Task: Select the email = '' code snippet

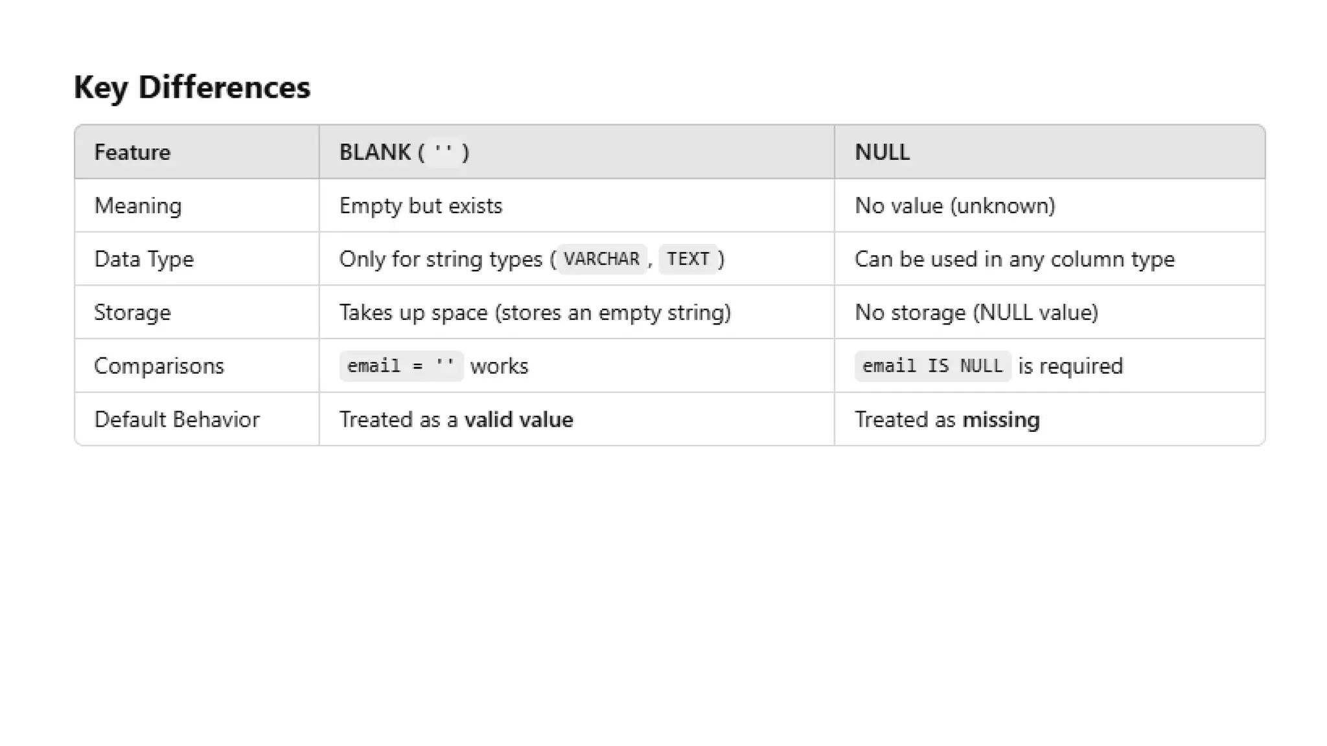Action: pos(401,366)
